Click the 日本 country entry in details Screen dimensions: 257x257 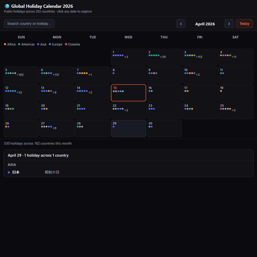point(16,172)
